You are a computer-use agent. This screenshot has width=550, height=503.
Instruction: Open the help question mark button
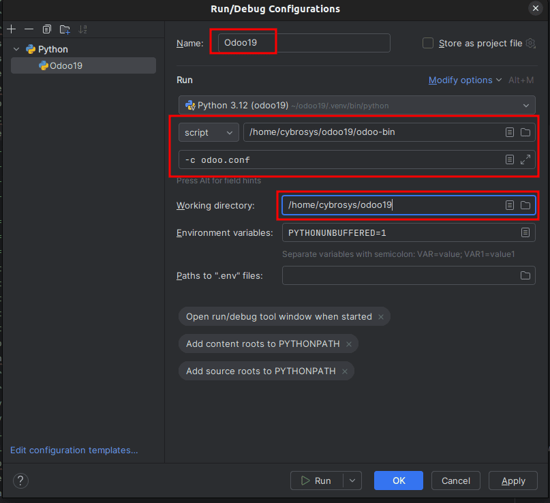pos(20,481)
